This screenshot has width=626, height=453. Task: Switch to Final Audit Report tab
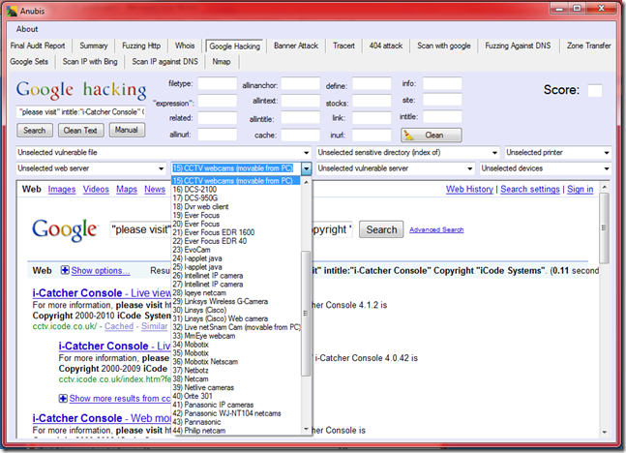click(38, 45)
